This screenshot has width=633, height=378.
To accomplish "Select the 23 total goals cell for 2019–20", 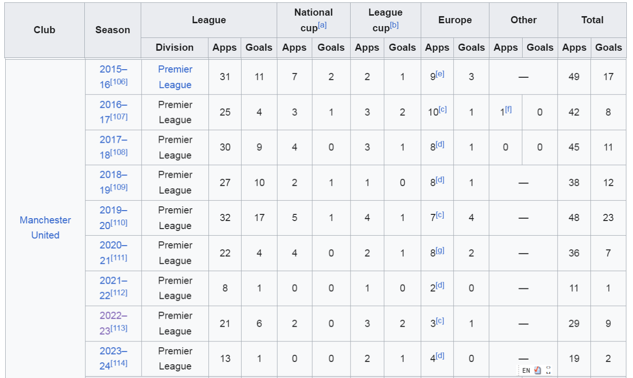I will point(608,218).
